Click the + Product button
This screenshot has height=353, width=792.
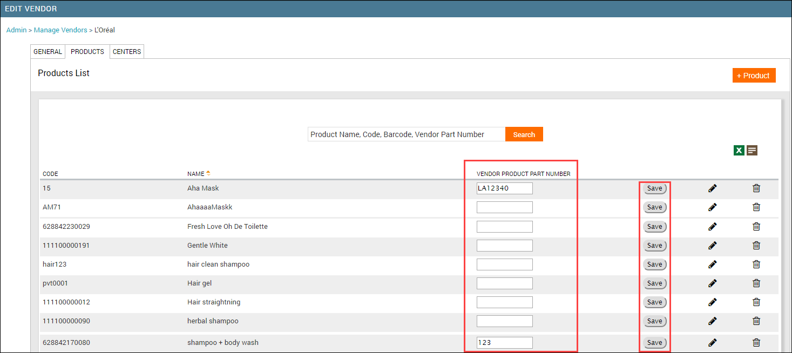pyautogui.click(x=754, y=76)
